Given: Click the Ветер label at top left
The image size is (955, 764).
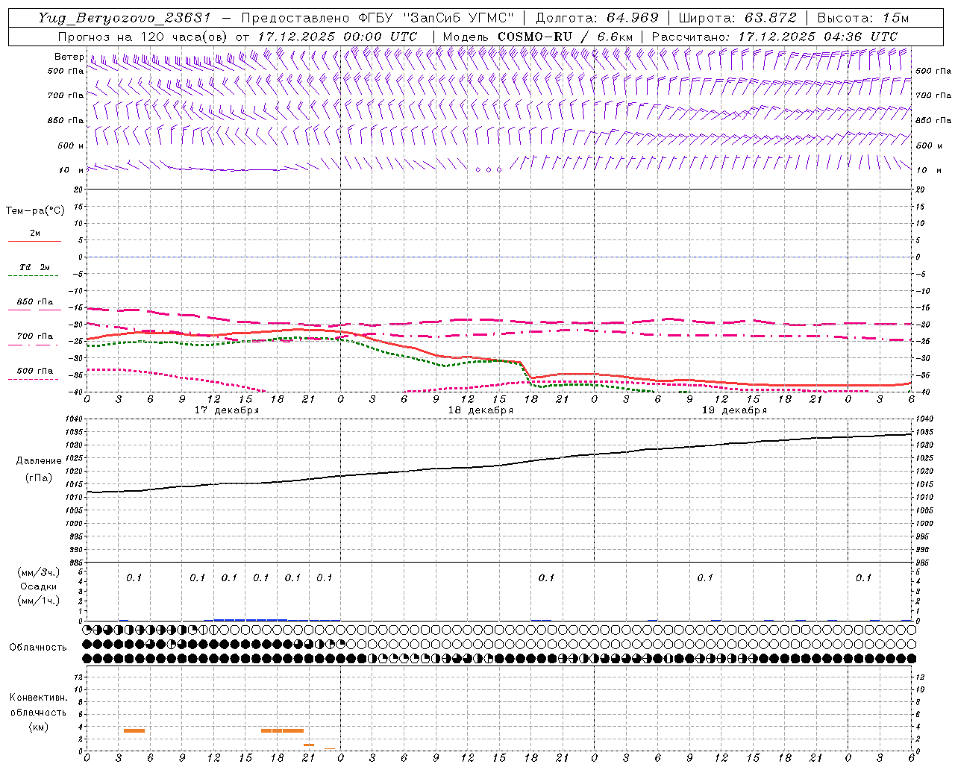Looking at the screenshot, I should click(69, 57).
